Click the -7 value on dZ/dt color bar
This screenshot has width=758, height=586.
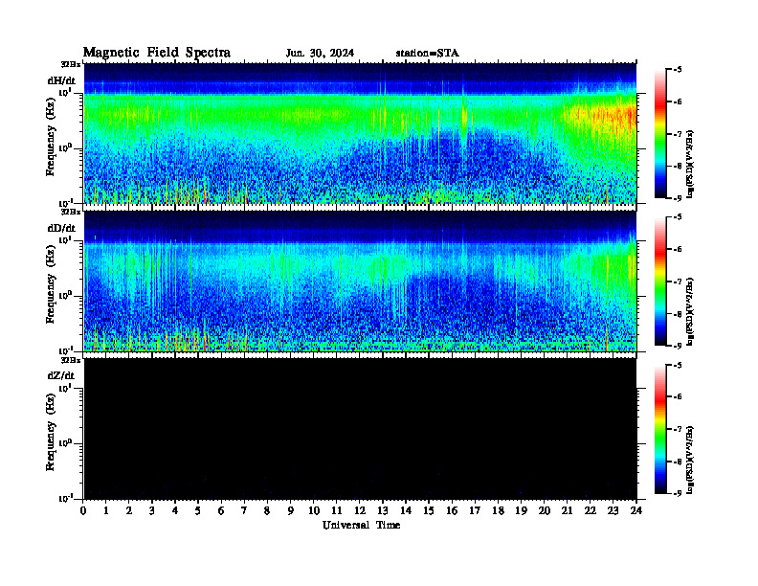click(677, 429)
